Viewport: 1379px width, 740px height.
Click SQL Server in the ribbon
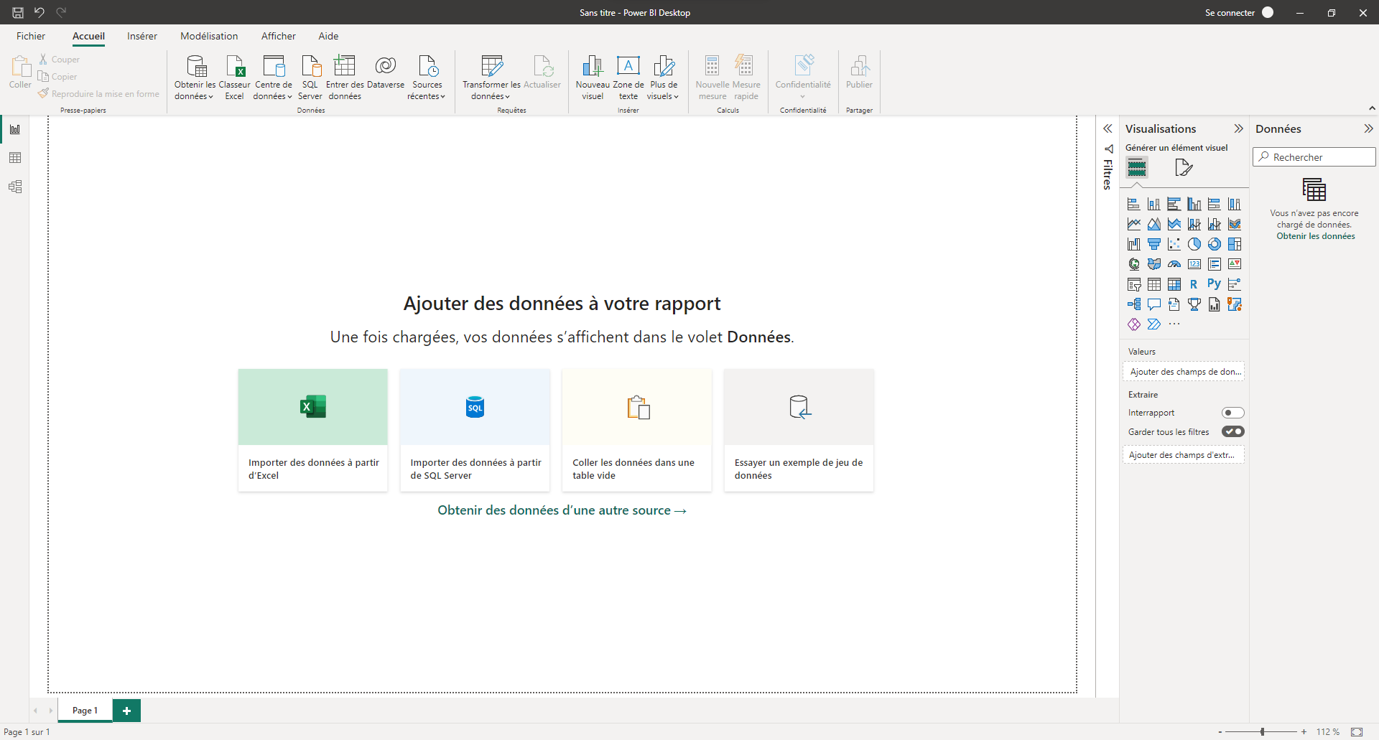(x=310, y=78)
